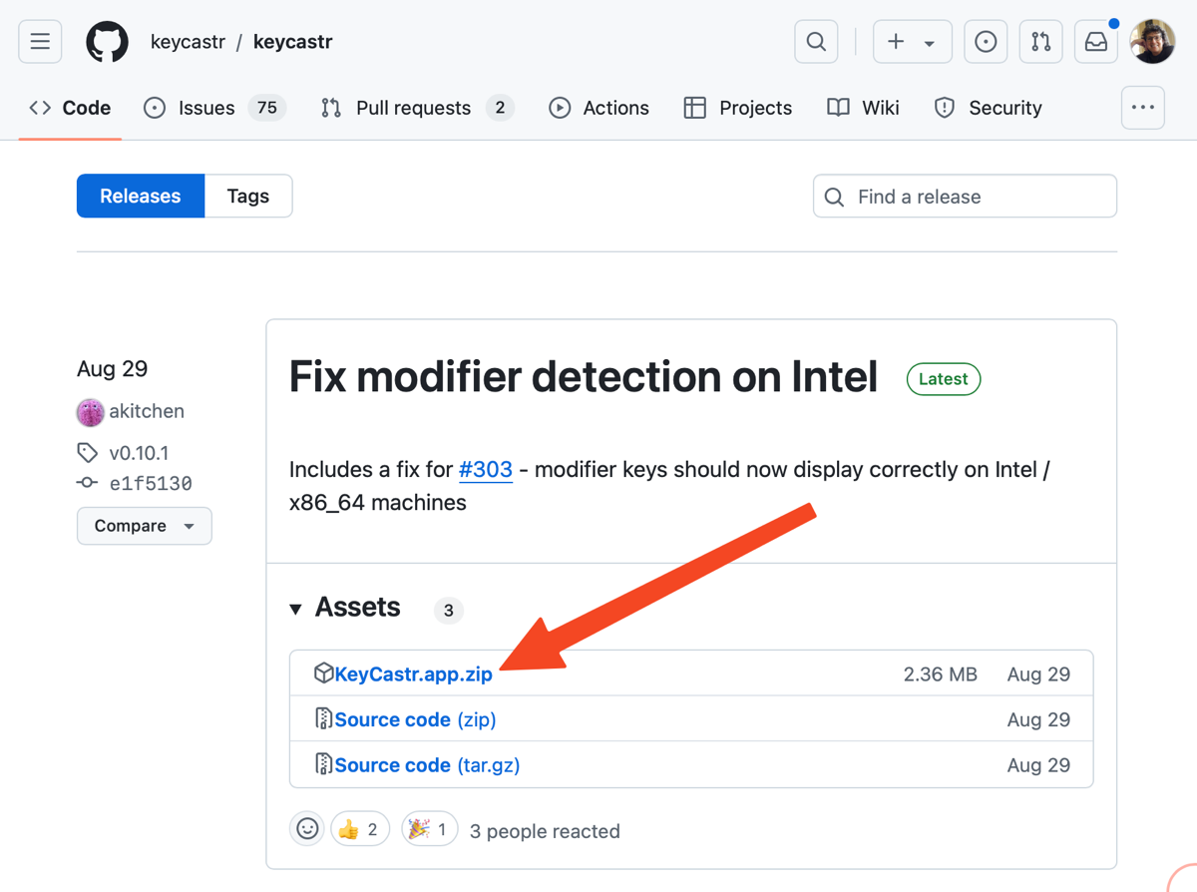This screenshot has height=892, width=1197.
Task: Switch to the Tags view
Action: click(x=248, y=197)
